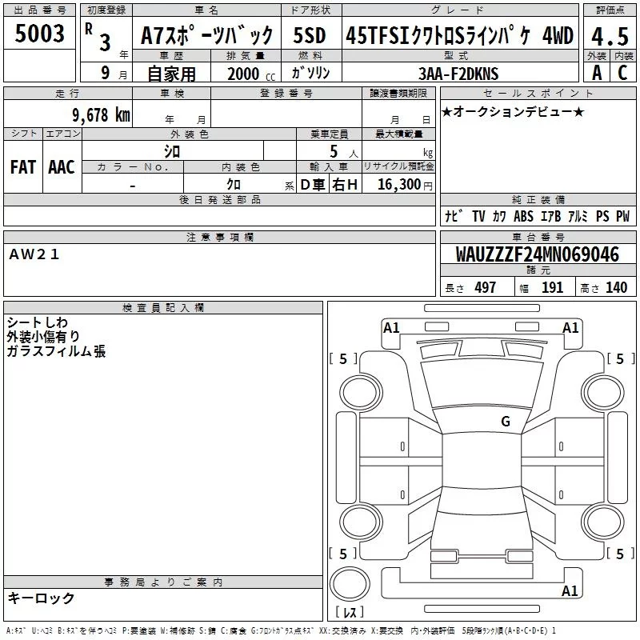Click the spare tire label [レス]

(350, 612)
